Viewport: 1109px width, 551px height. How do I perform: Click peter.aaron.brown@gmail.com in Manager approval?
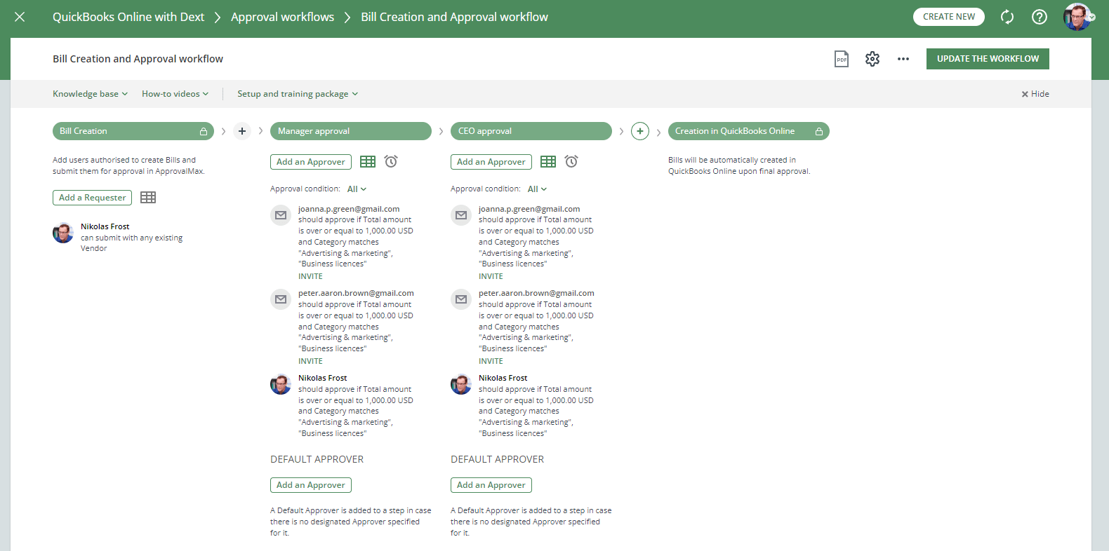[356, 293]
